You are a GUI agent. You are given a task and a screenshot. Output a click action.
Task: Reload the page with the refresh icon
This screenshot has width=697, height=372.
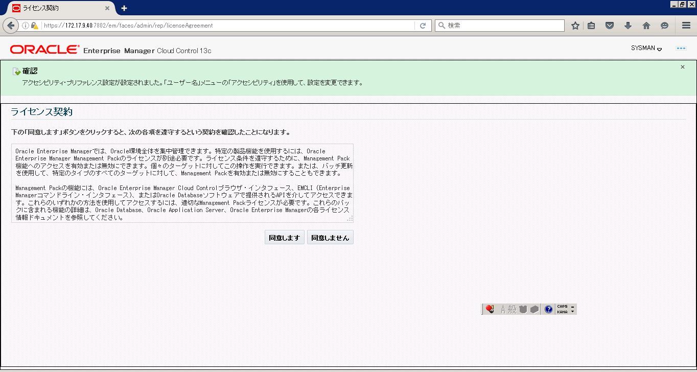pyautogui.click(x=423, y=26)
